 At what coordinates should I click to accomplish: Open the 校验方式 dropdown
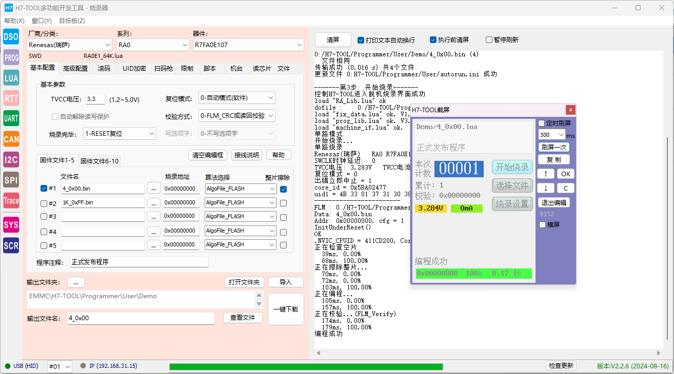tap(236, 116)
